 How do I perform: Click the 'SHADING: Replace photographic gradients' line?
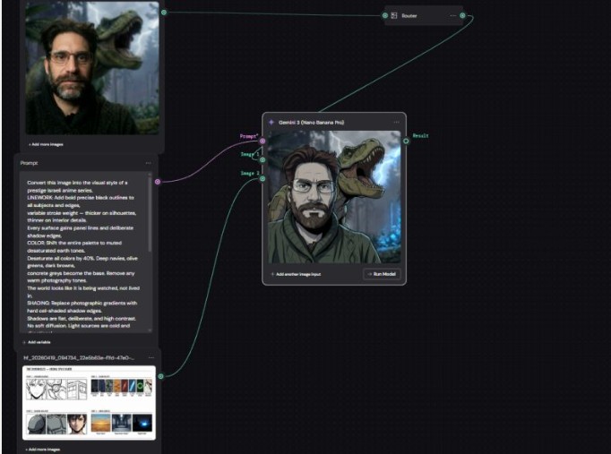click(x=82, y=303)
